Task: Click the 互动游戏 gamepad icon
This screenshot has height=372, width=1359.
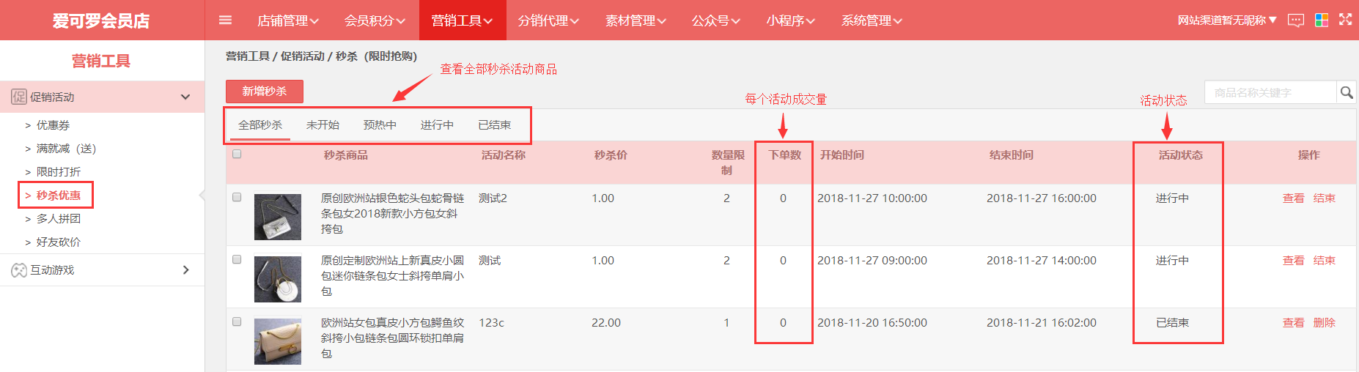Action: click(19, 270)
